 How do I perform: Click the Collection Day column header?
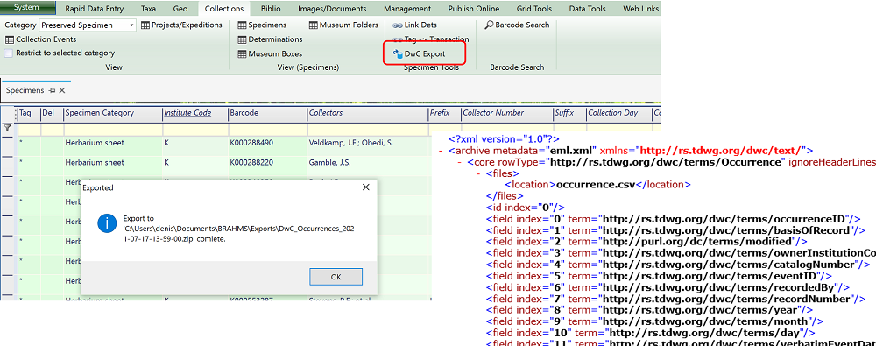pos(618,114)
